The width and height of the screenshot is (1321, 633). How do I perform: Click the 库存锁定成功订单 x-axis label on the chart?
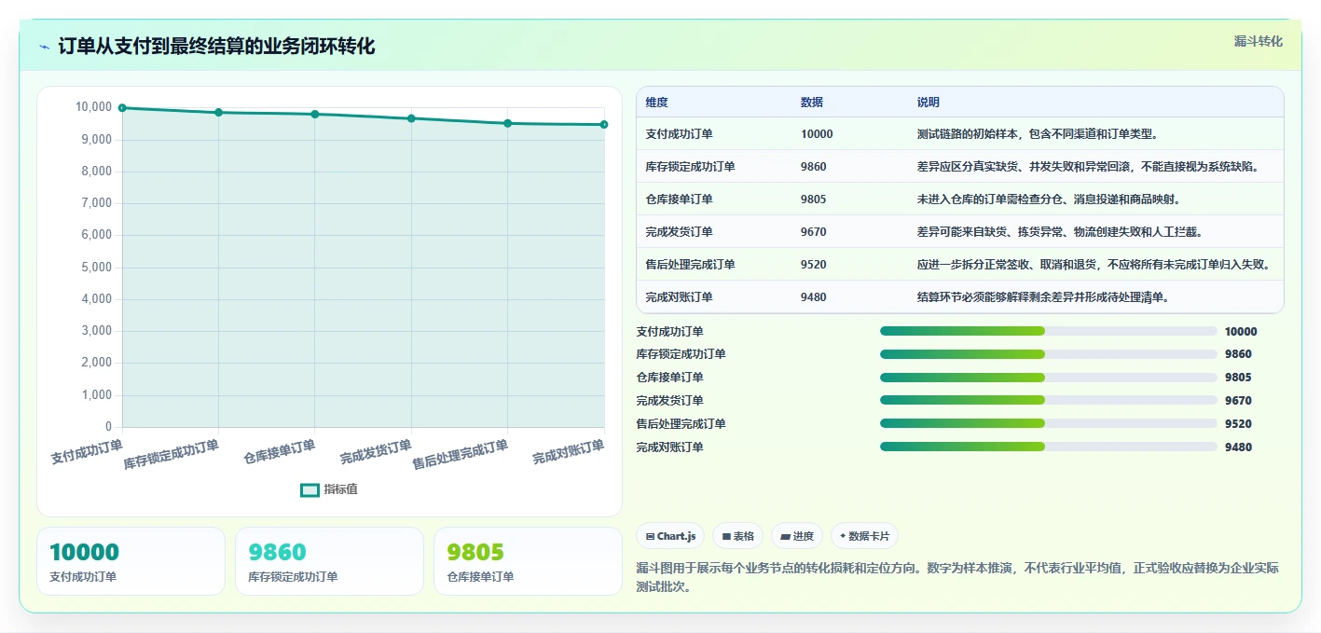click(x=172, y=455)
